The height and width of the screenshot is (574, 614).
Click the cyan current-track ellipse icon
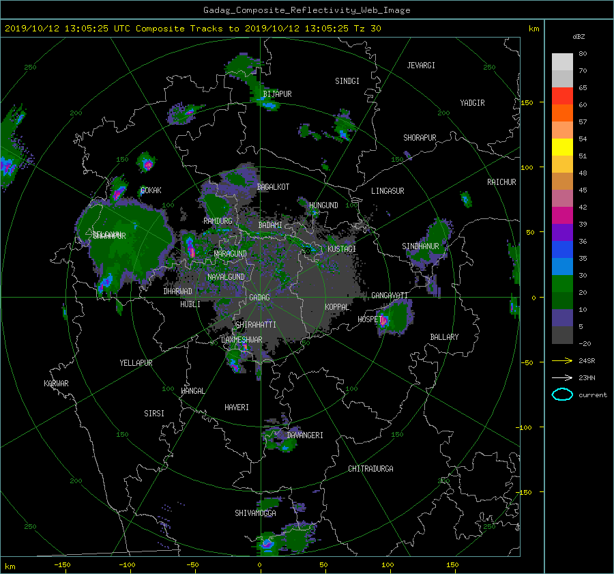pyautogui.click(x=562, y=394)
